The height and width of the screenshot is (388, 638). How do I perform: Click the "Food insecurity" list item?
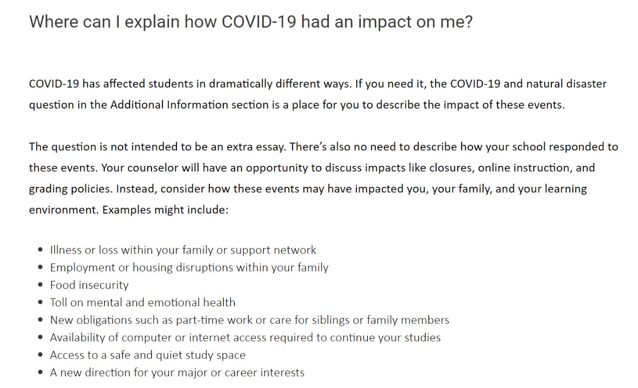click(89, 285)
